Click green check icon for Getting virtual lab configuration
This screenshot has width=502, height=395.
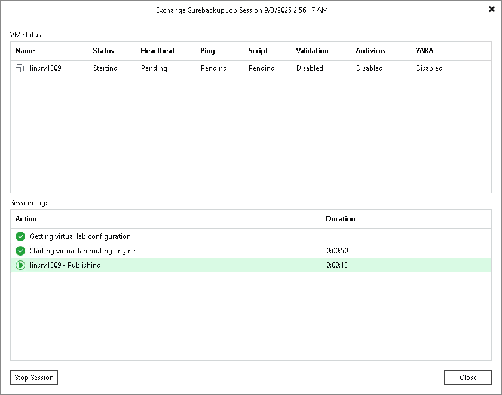click(20, 236)
